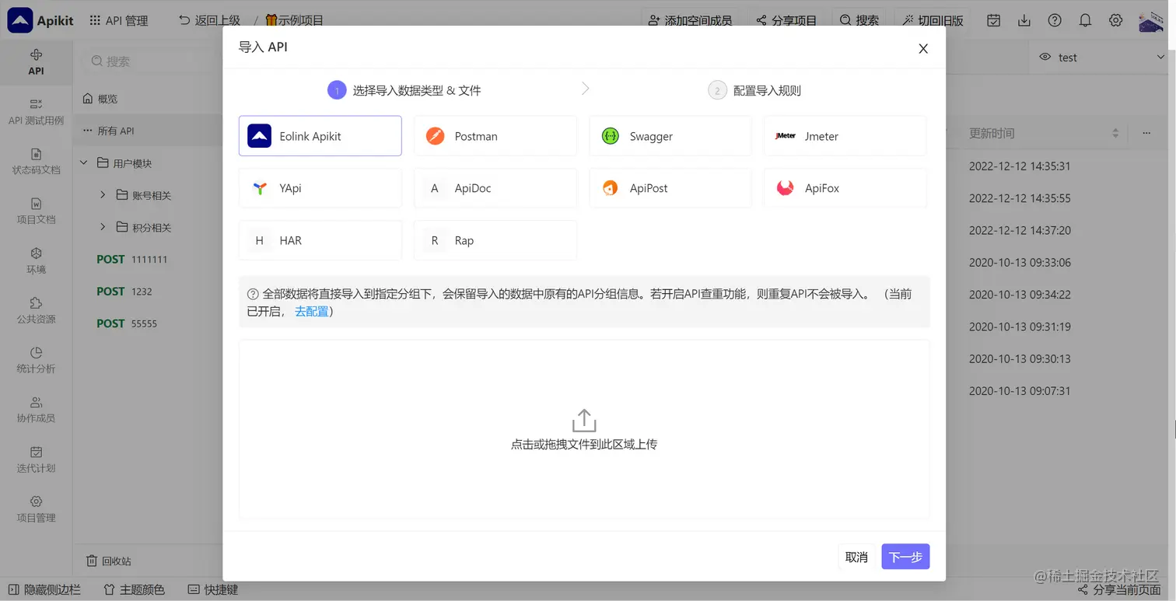Select ApiDoc import option
Viewport: 1176px width, 601px height.
click(495, 188)
